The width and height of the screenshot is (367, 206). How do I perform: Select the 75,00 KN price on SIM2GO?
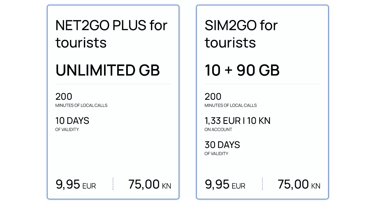[x=299, y=185]
